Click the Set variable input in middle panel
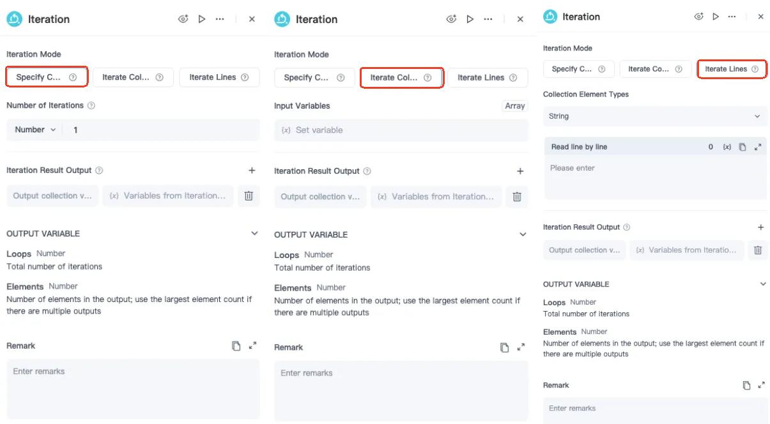The image size is (770, 424). tap(401, 130)
